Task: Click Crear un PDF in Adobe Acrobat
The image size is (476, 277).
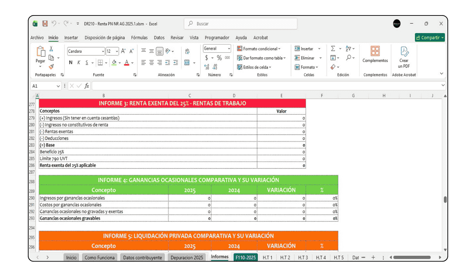Action: (404, 57)
